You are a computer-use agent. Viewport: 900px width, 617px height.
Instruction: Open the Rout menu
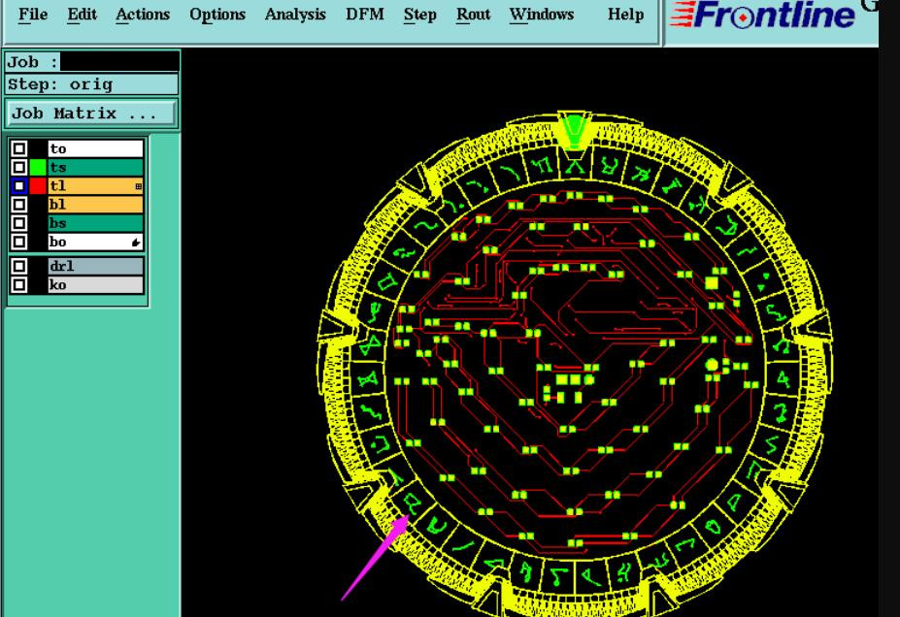tap(473, 15)
